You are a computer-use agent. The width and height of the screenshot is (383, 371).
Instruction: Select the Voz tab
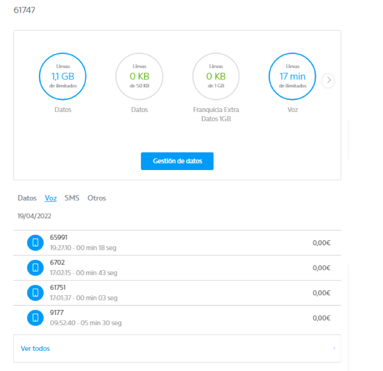click(50, 198)
